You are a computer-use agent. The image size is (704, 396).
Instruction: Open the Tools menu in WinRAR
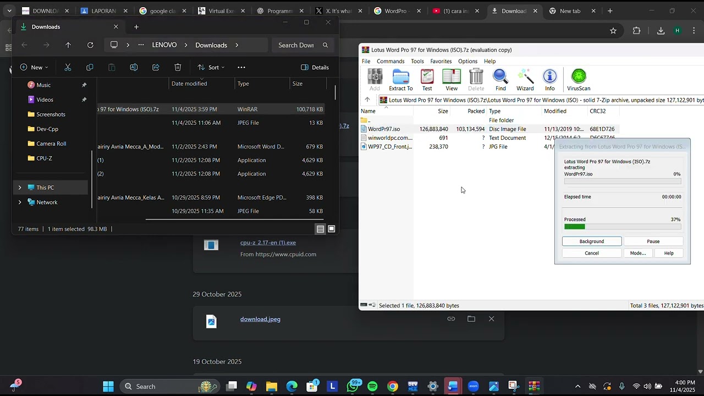(x=417, y=61)
